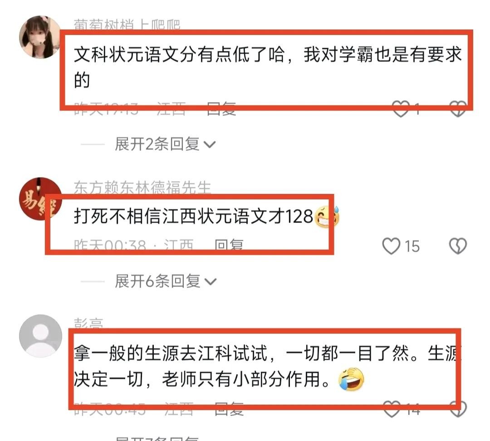Open 彭高's default gray avatar
490x441 pixels.
(x=41, y=336)
